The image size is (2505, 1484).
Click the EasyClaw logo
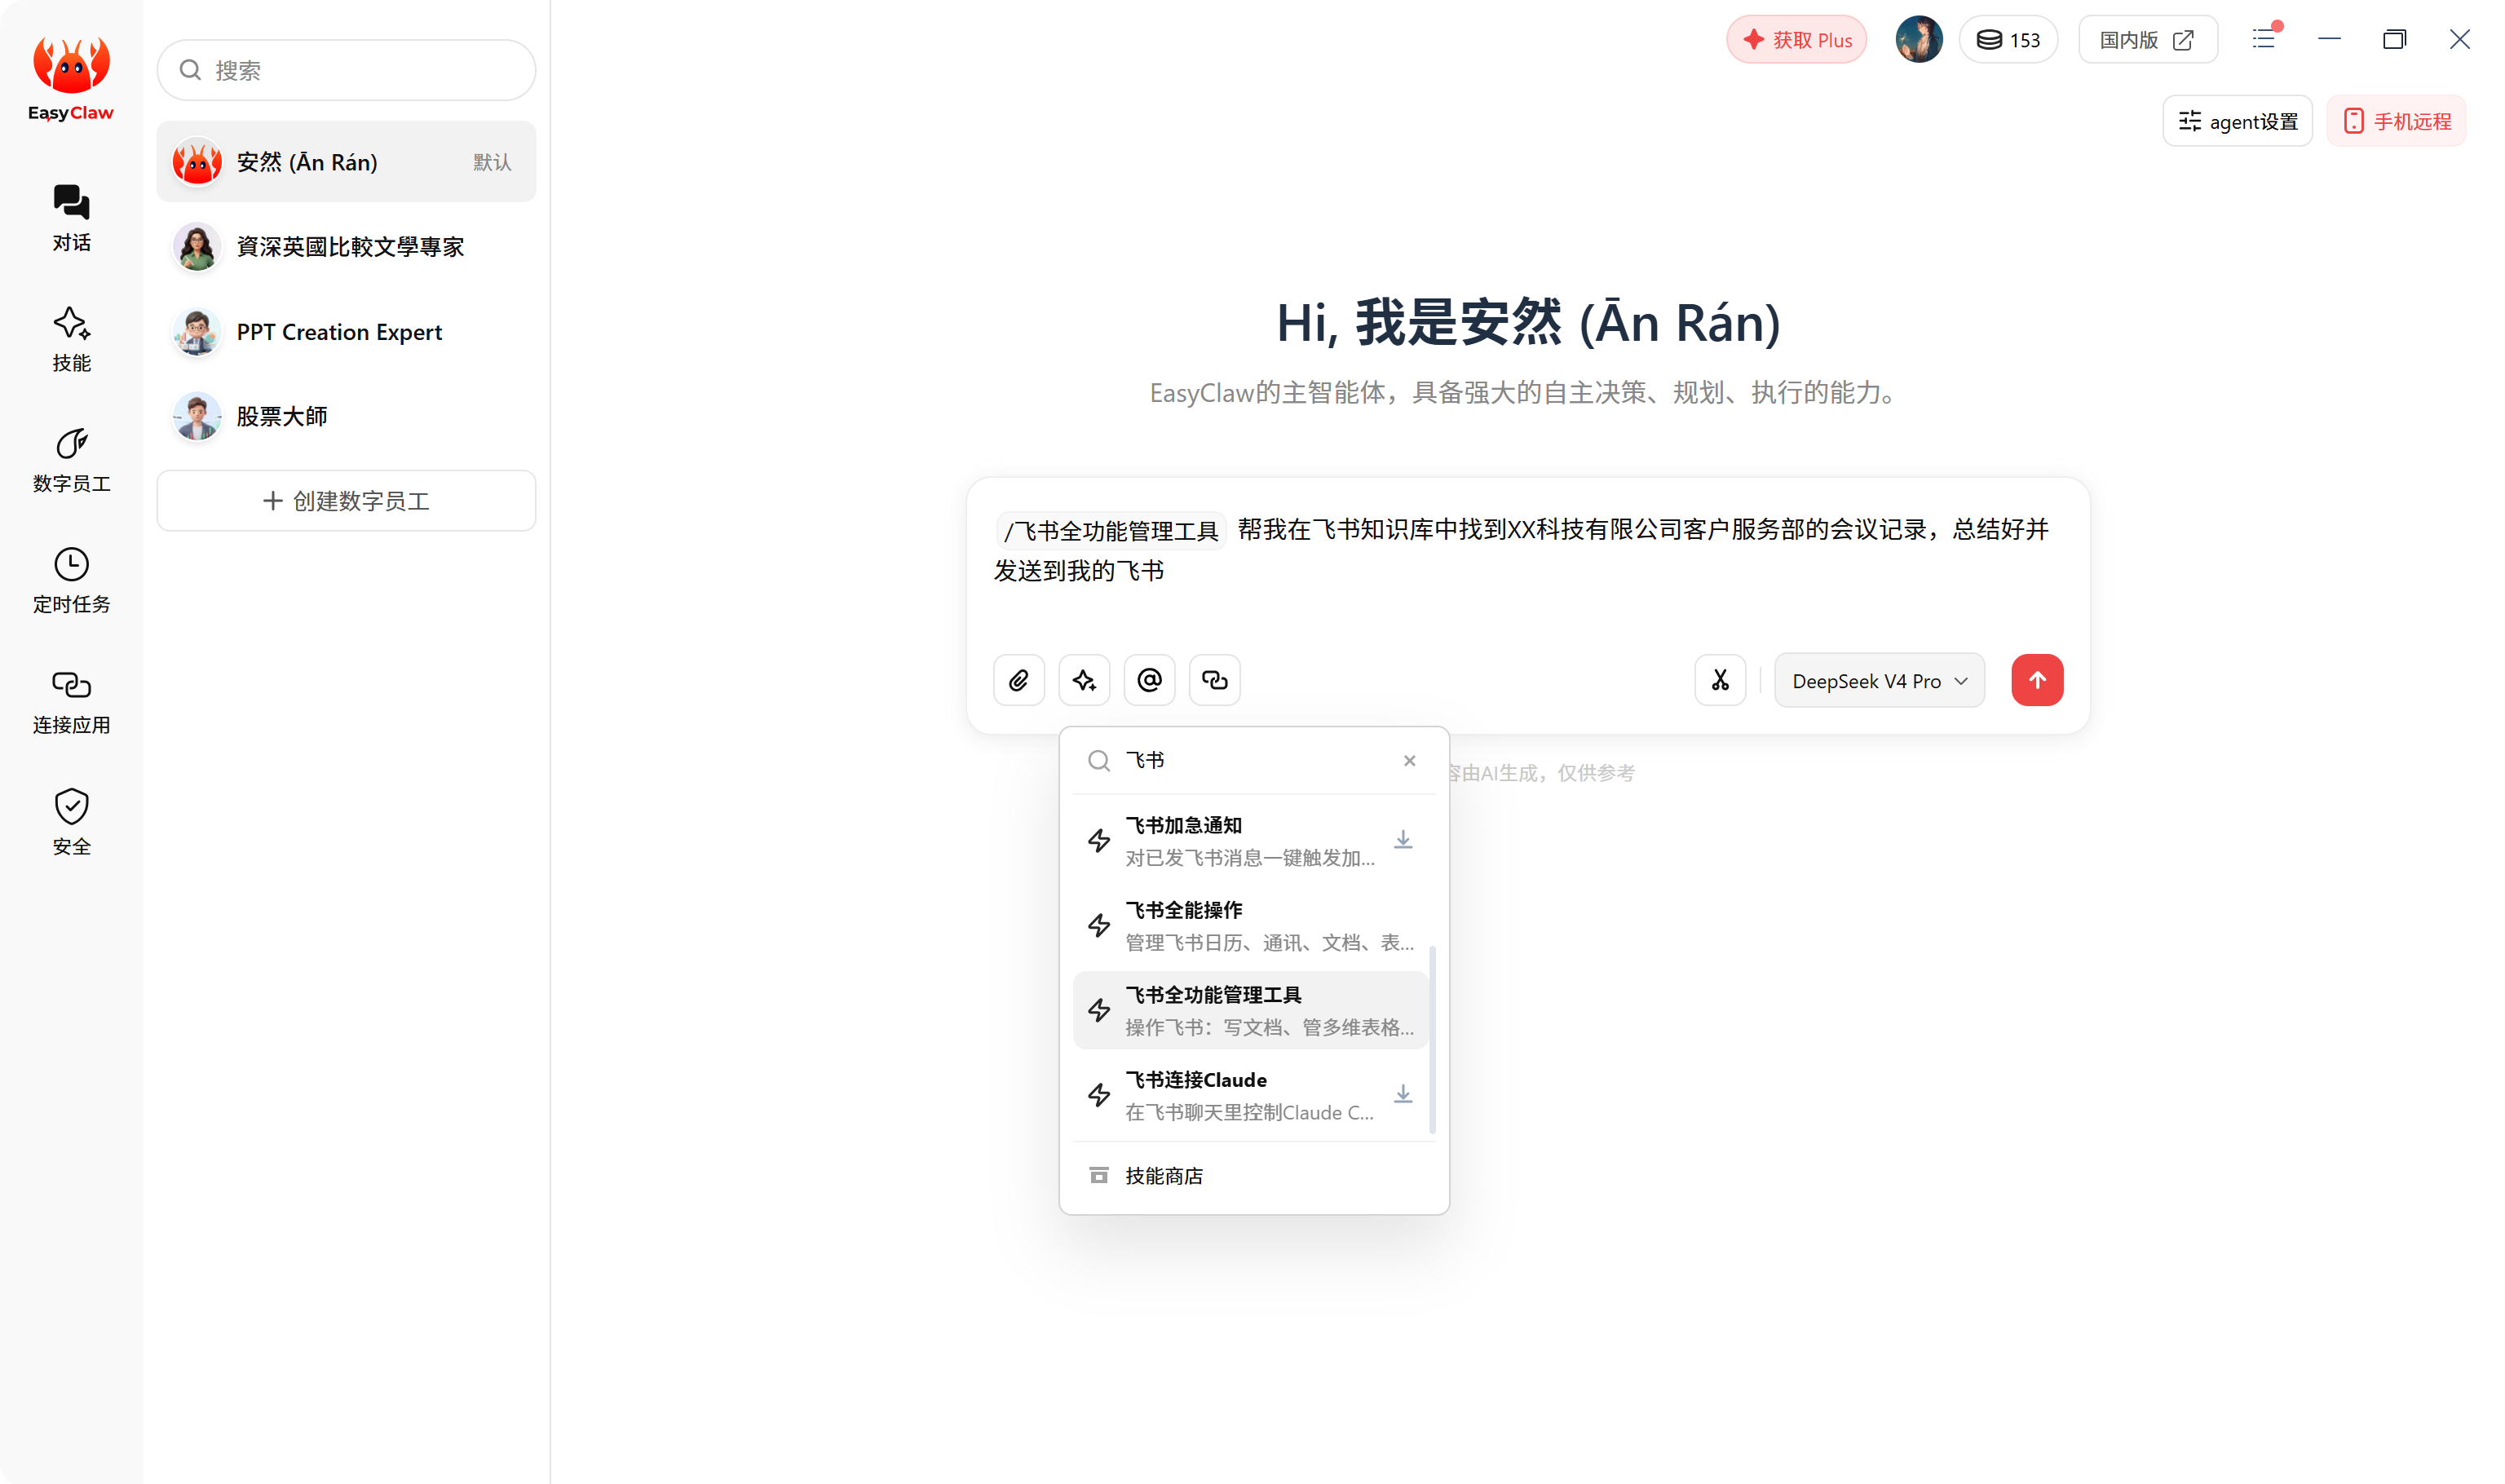click(71, 78)
